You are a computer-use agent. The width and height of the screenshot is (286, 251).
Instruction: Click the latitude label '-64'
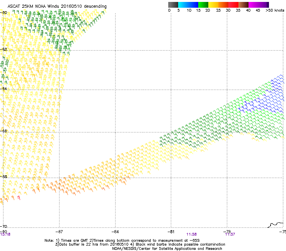point(3,89)
